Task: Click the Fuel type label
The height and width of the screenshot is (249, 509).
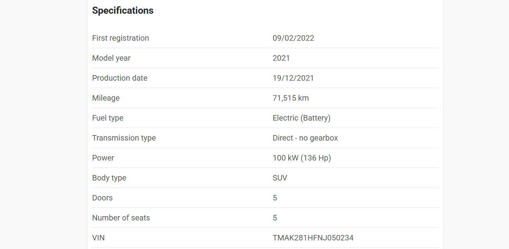Action: point(108,118)
